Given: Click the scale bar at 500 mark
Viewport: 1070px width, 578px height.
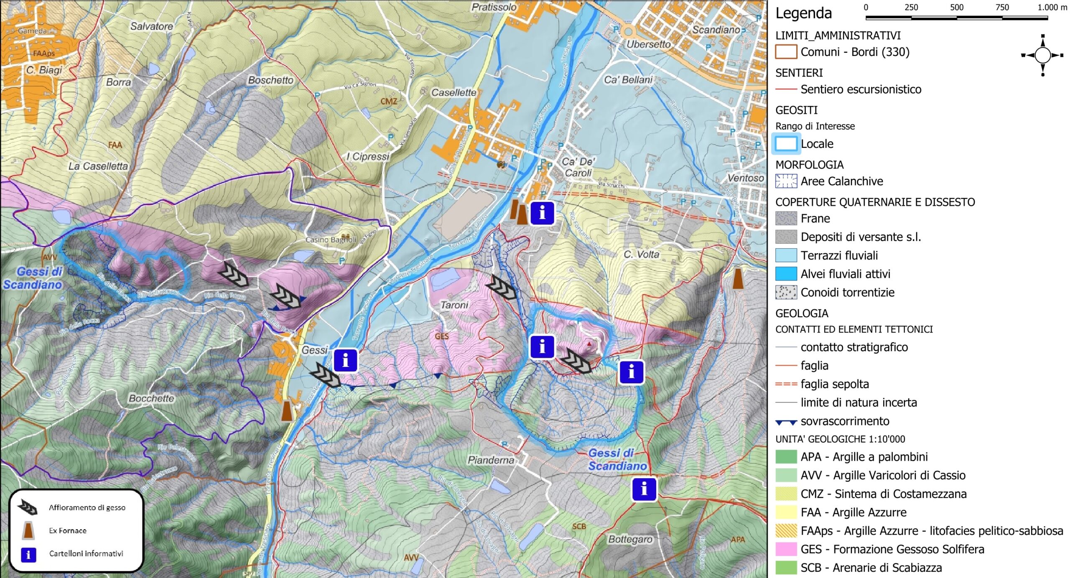Looking at the screenshot, I should 956,18.
